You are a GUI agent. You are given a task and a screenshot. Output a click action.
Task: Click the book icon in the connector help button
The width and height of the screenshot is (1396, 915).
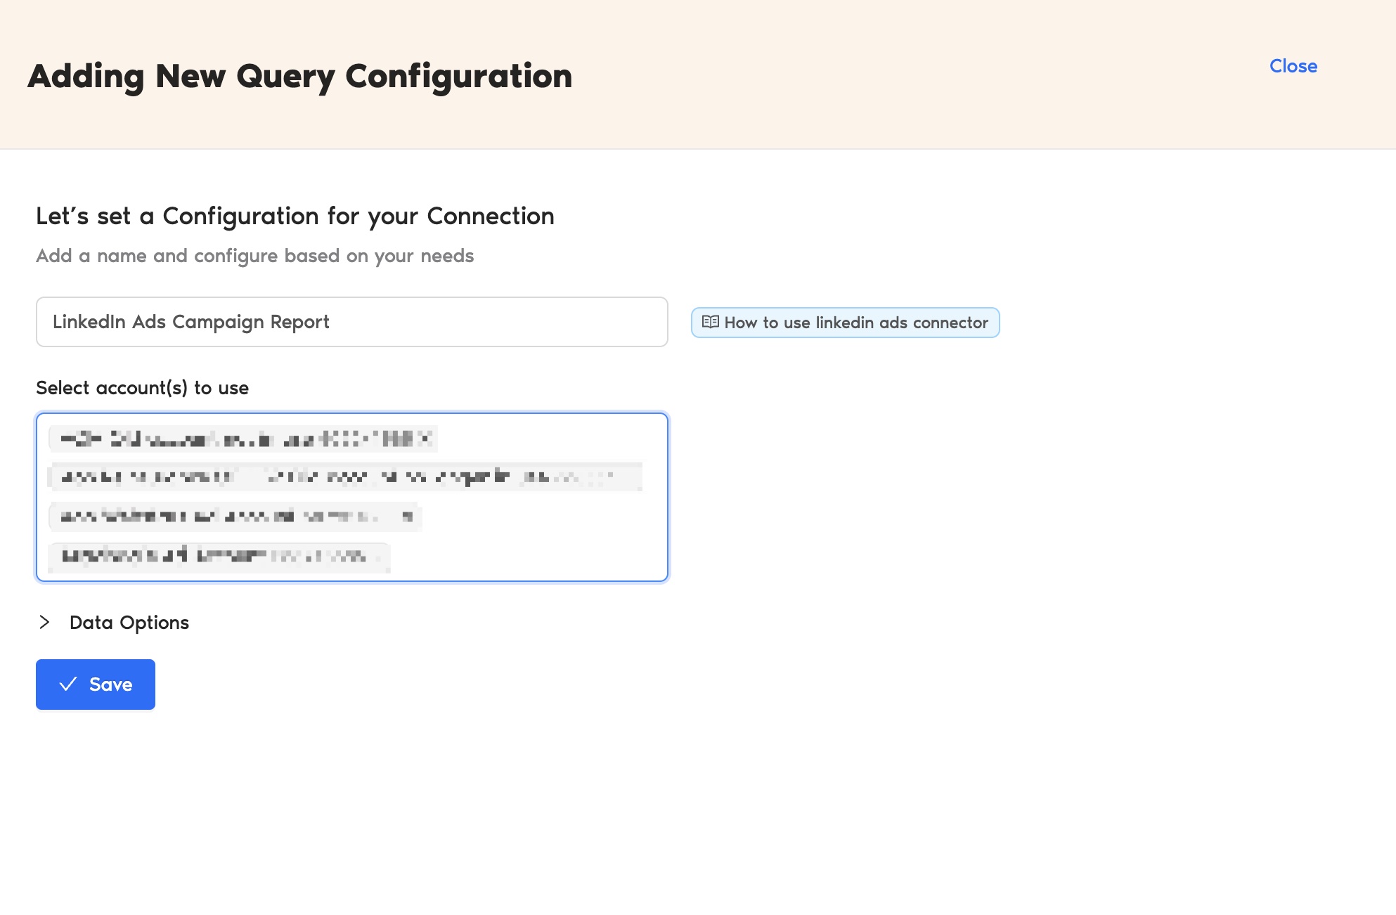click(x=710, y=322)
